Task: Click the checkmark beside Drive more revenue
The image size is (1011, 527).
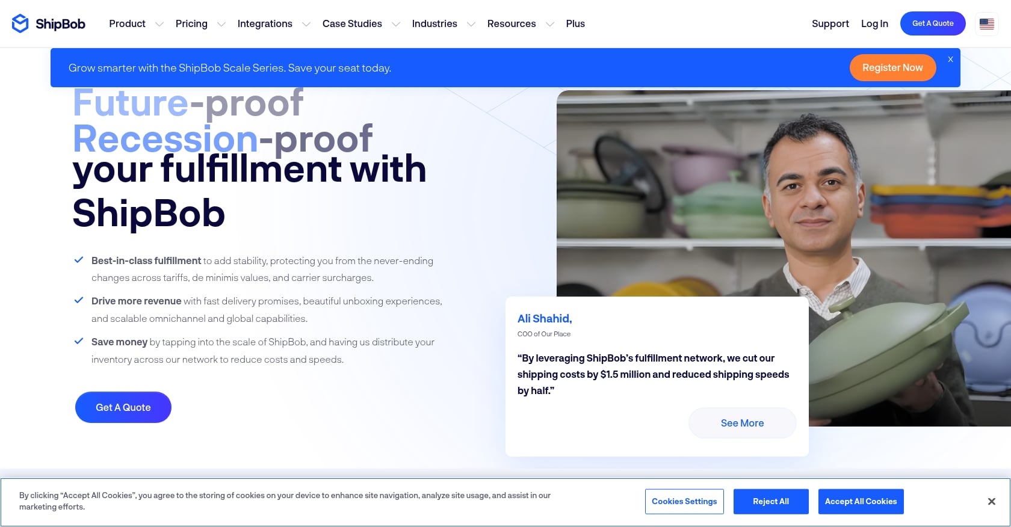Action: (x=78, y=300)
